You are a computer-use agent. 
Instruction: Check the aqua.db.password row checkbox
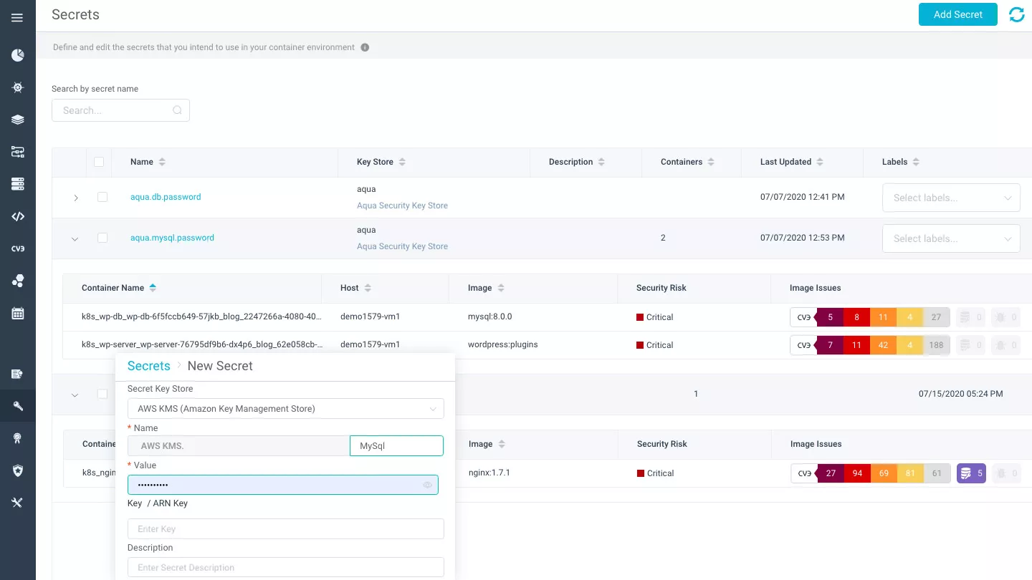click(x=102, y=197)
